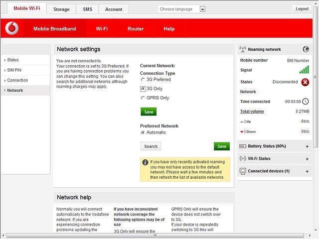The height and width of the screenshot is (239, 319).
Task: Save the connection type setting
Action: (149, 112)
